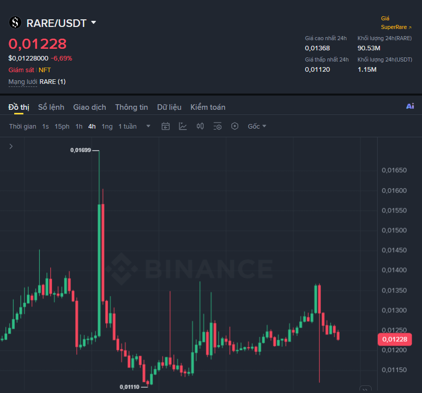Click the 0,01350 axis price label
This screenshot has width=422, height=393.
click(394, 290)
